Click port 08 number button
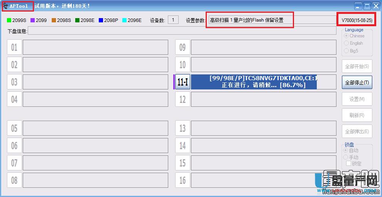 [14, 180]
